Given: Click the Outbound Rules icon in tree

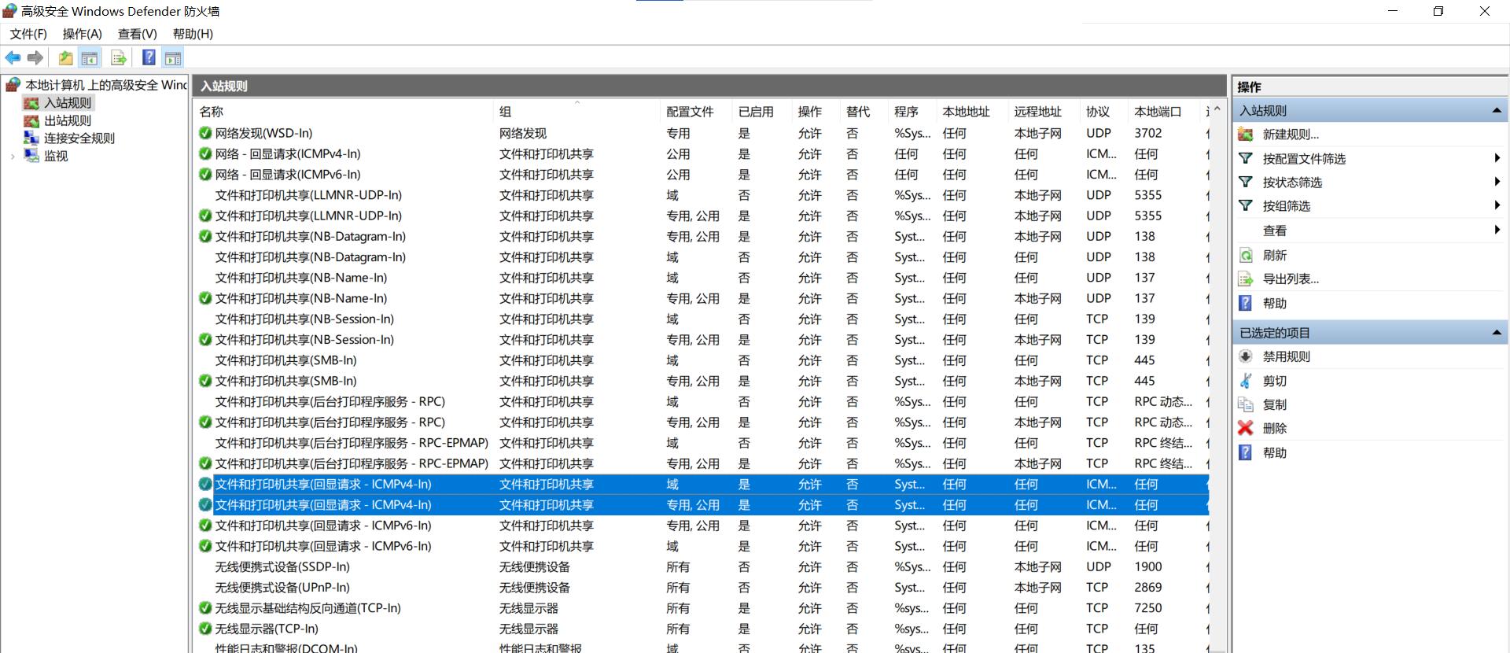Looking at the screenshot, I should pyautogui.click(x=31, y=120).
